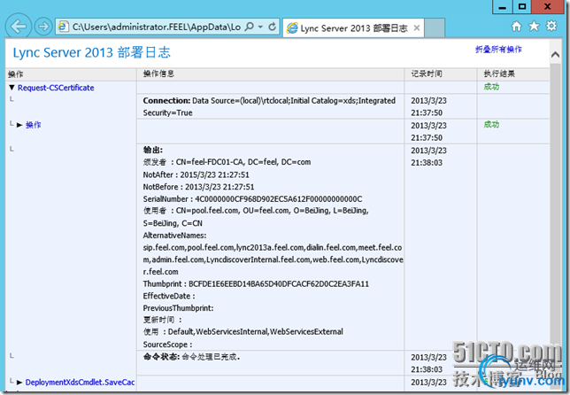Open Favorites with the star icon
The height and width of the screenshot is (395, 570).
(534, 27)
